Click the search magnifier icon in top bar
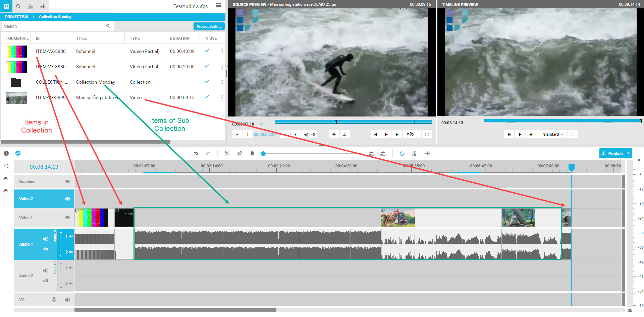This screenshot has height=317, width=644. [18, 6]
